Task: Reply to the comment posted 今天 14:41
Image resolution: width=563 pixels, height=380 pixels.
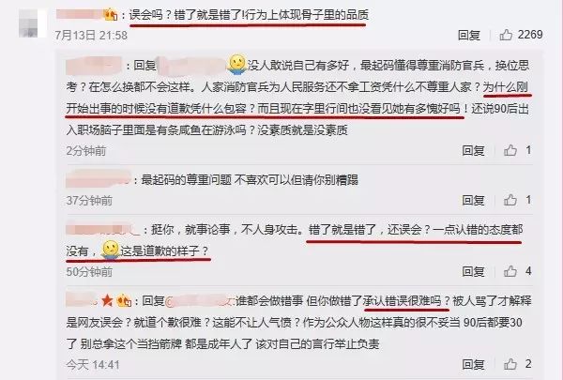Action: click(x=473, y=364)
